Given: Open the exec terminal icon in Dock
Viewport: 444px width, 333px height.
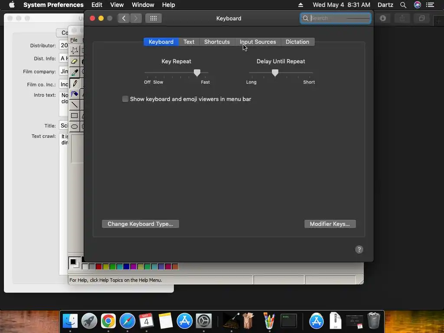Looking at the screenshot, I should [288, 321].
